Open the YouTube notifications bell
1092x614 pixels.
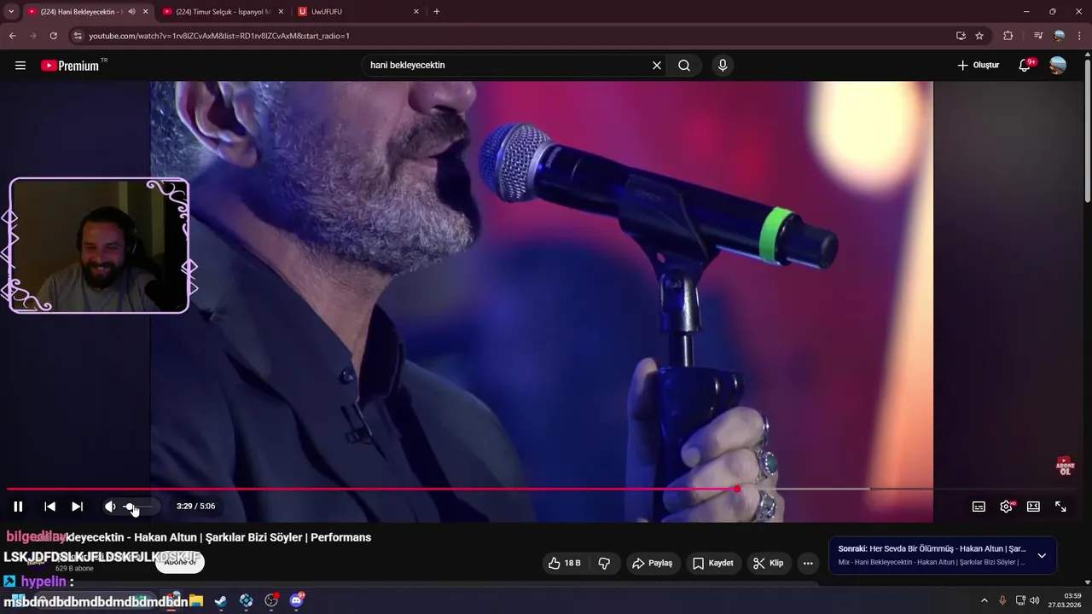point(1025,65)
